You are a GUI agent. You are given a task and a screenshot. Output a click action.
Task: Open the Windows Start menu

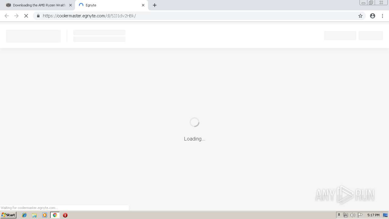(9, 215)
